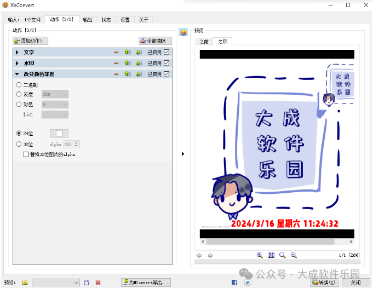The image size is (373, 288).
Task: Delete the preset with red X icon
Action: pyautogui.click(x=98, y=283)
